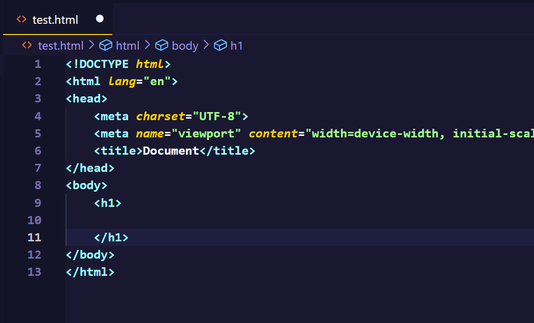The image size is (534, 323).
Task: Click the html symbol cube icon in breadcrumbs
Action: tap(106, 46)
